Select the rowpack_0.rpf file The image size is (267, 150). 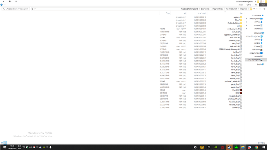pos(236,96)
